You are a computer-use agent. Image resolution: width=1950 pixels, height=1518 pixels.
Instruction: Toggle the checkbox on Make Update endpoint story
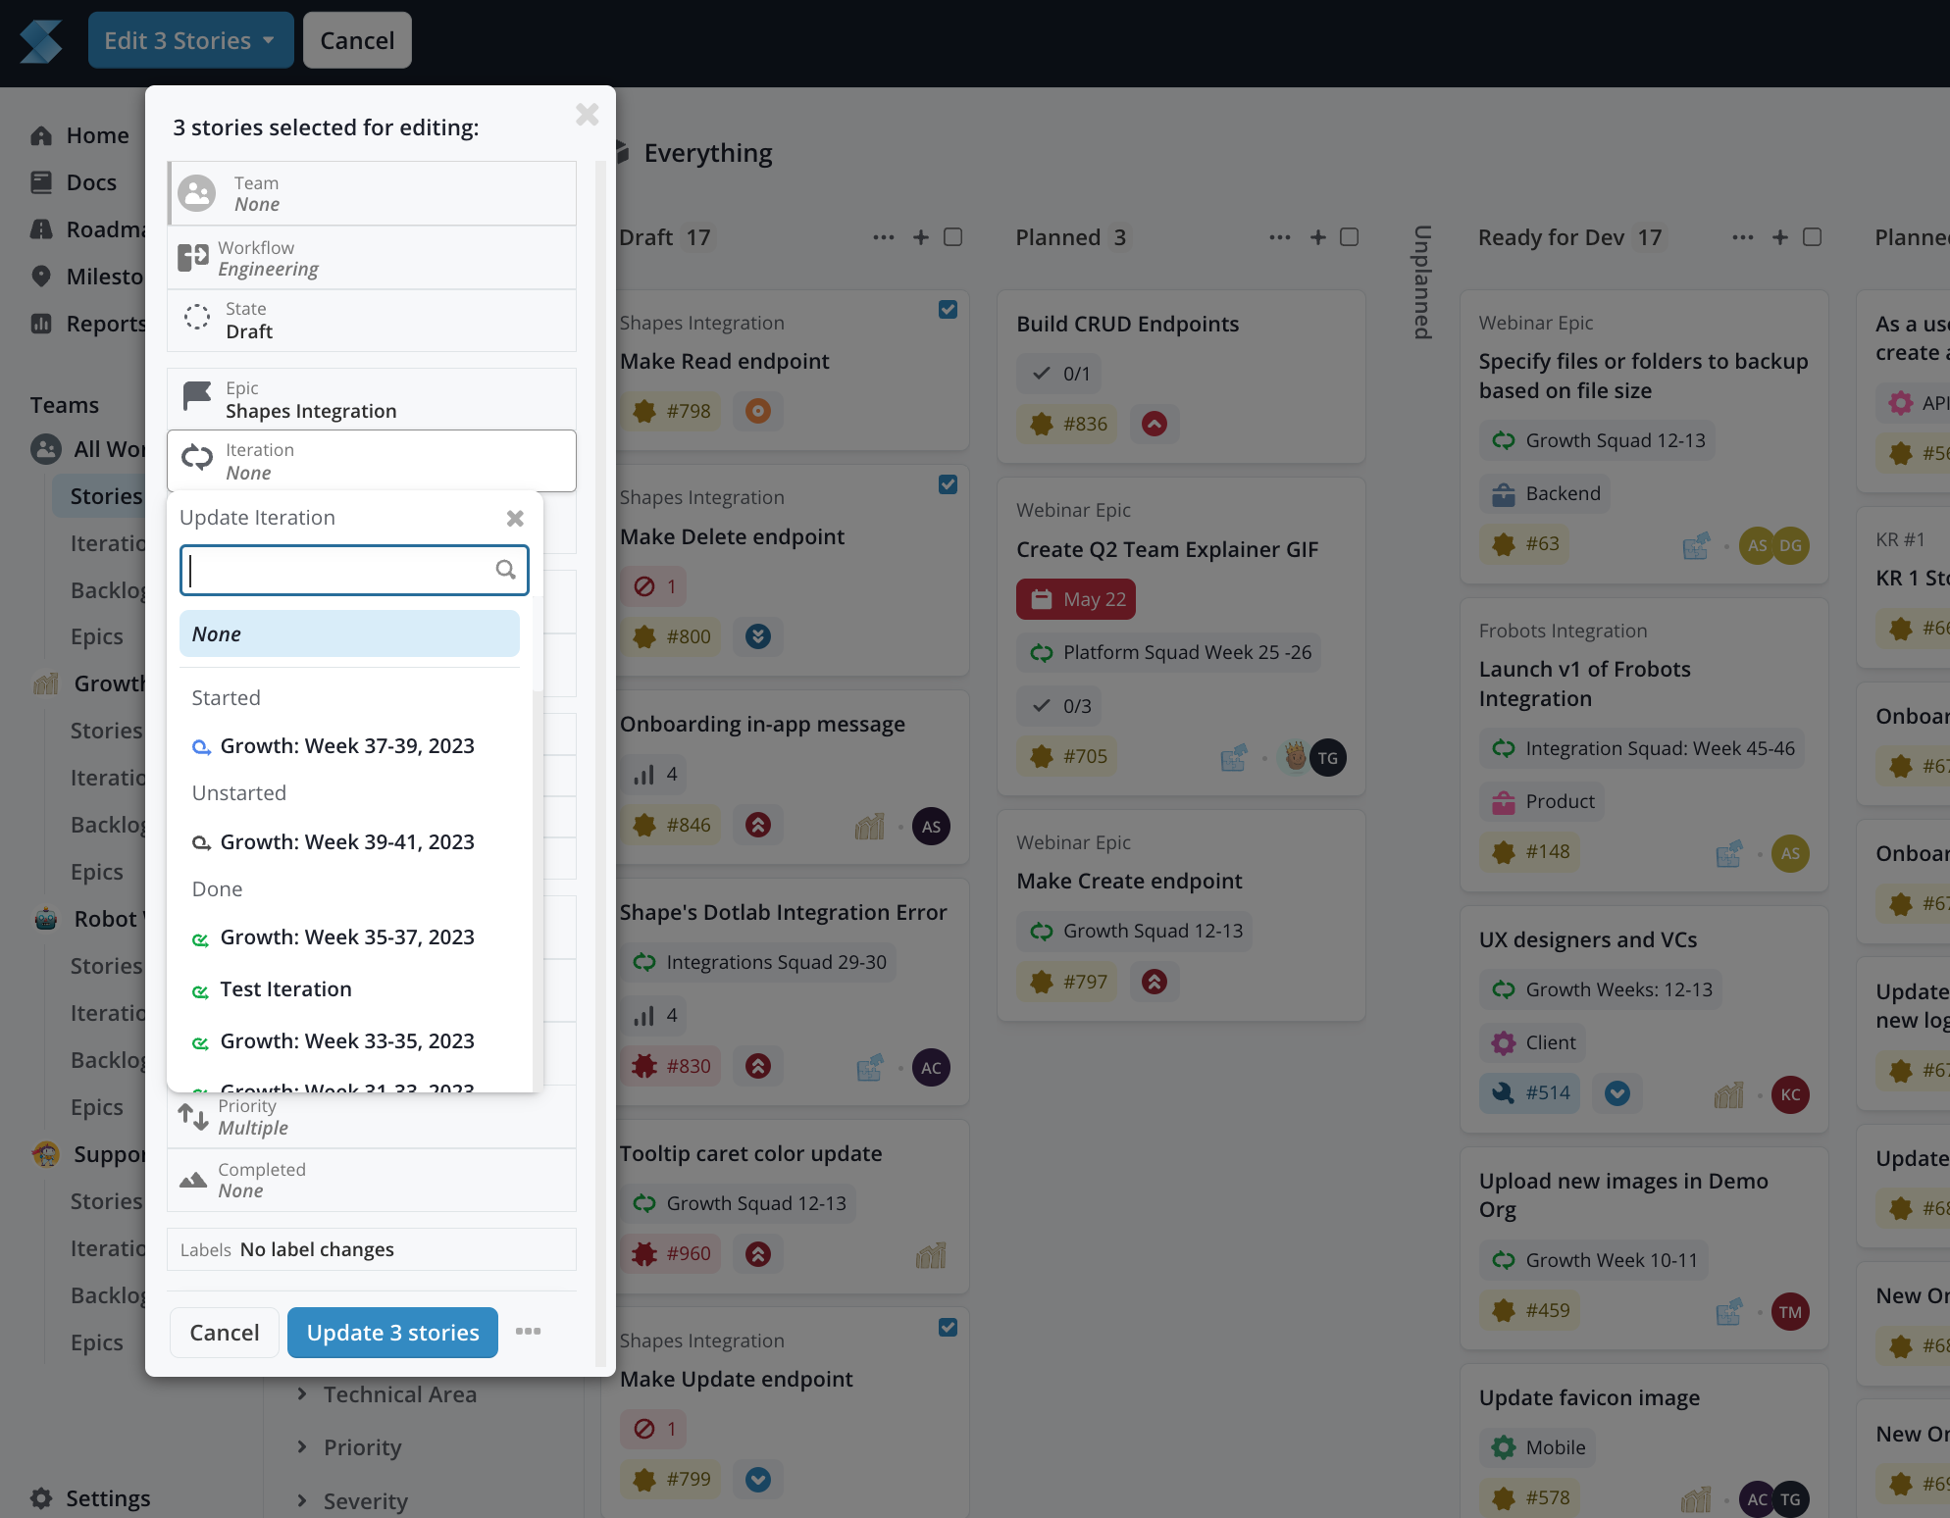pos(949,1328)
